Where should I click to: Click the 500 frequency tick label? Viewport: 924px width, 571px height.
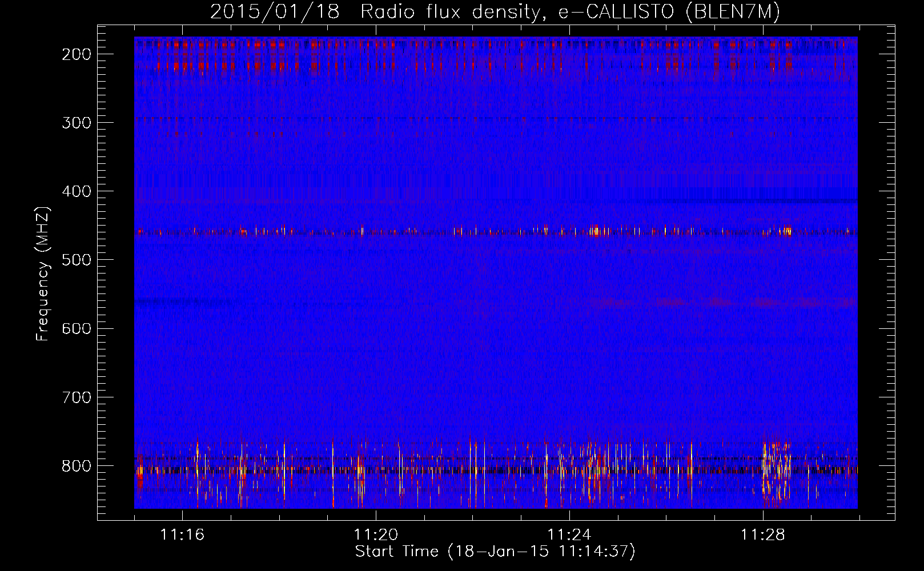coord(77,260)
